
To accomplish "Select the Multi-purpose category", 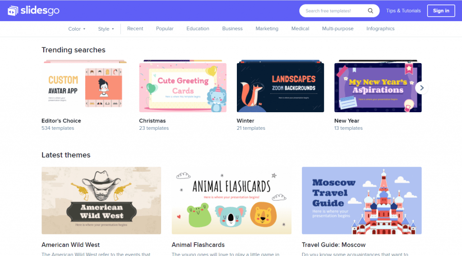I will (x=337, y=28).
